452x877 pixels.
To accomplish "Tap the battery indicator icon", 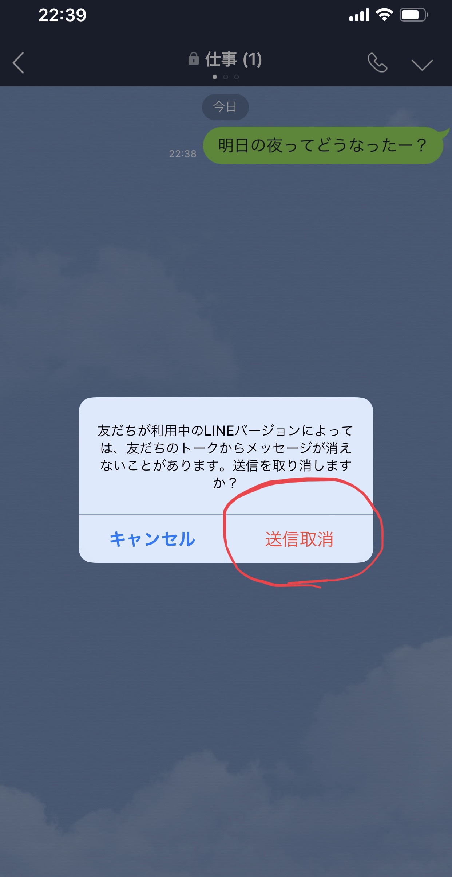I will (x=414, y=15).
